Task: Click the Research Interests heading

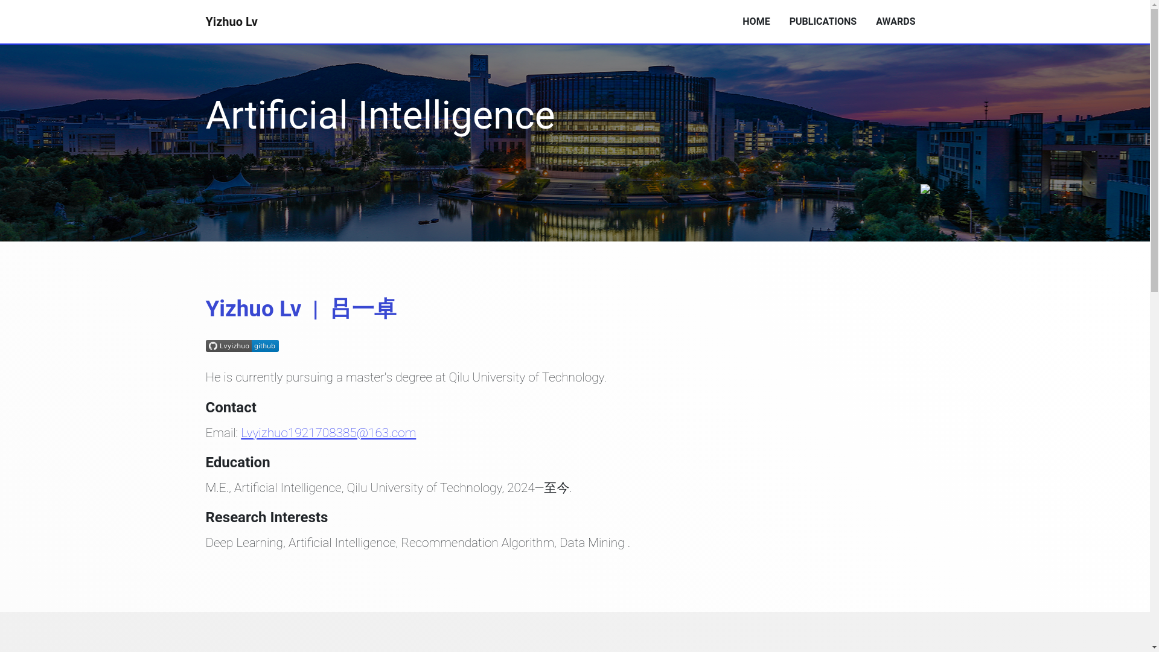Action: pos(266,517)
